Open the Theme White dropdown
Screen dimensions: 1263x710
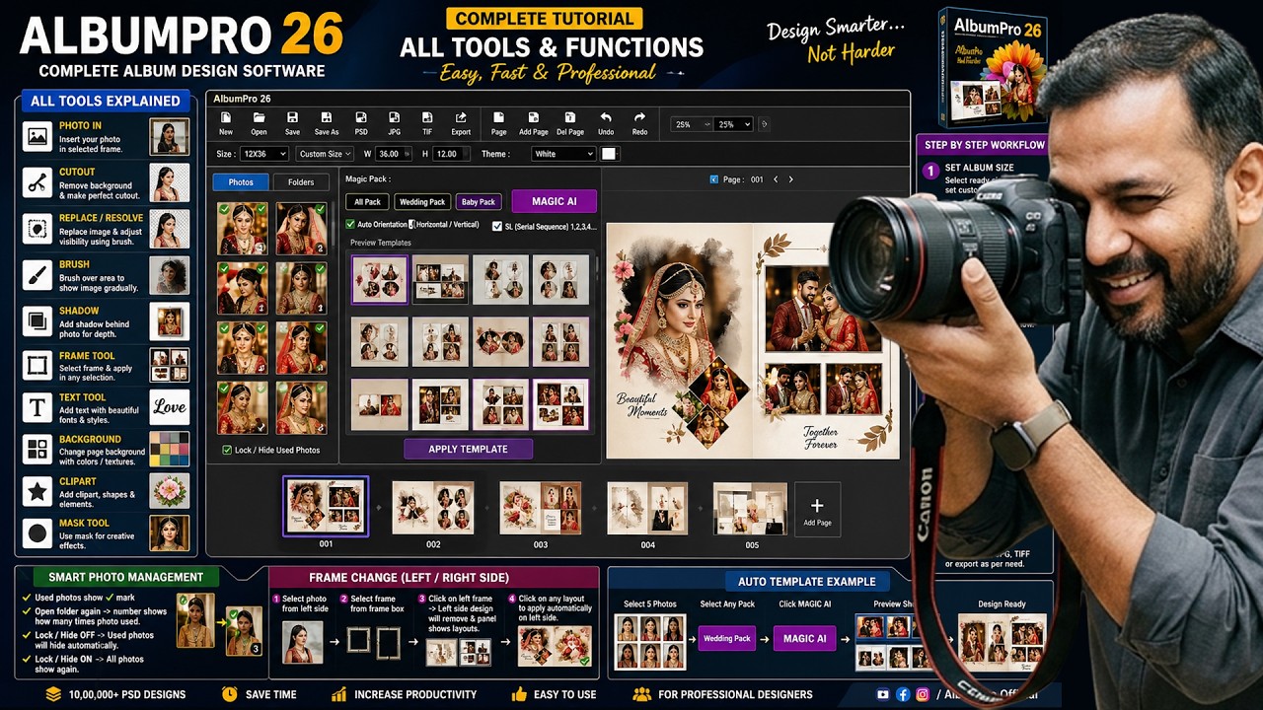point(563,154)
